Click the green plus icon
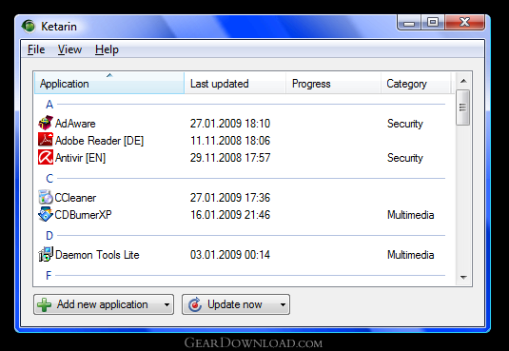This screenshot has width=509, height=351. (x=44, y=304)
